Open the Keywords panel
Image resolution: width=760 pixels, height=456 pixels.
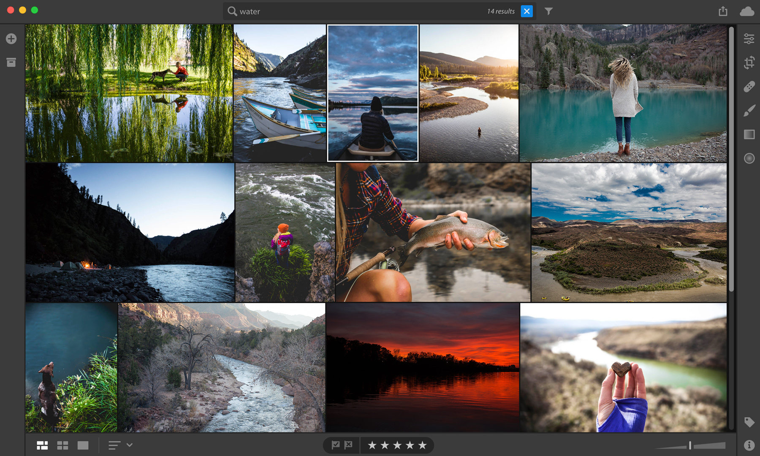tap(749, 422)
